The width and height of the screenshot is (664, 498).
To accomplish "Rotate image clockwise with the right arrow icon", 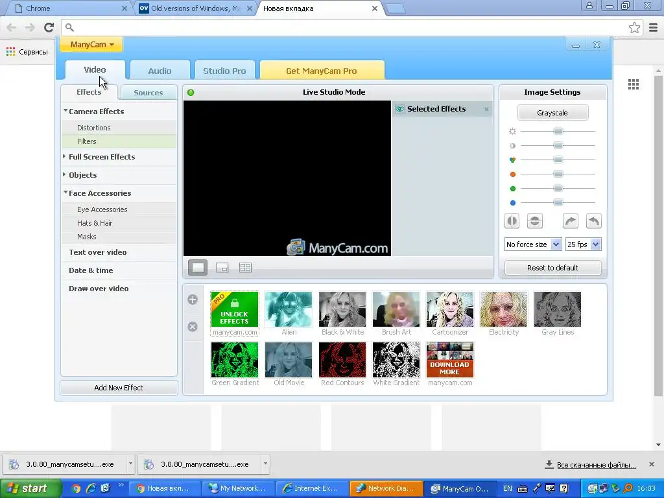I will (571, 221).
